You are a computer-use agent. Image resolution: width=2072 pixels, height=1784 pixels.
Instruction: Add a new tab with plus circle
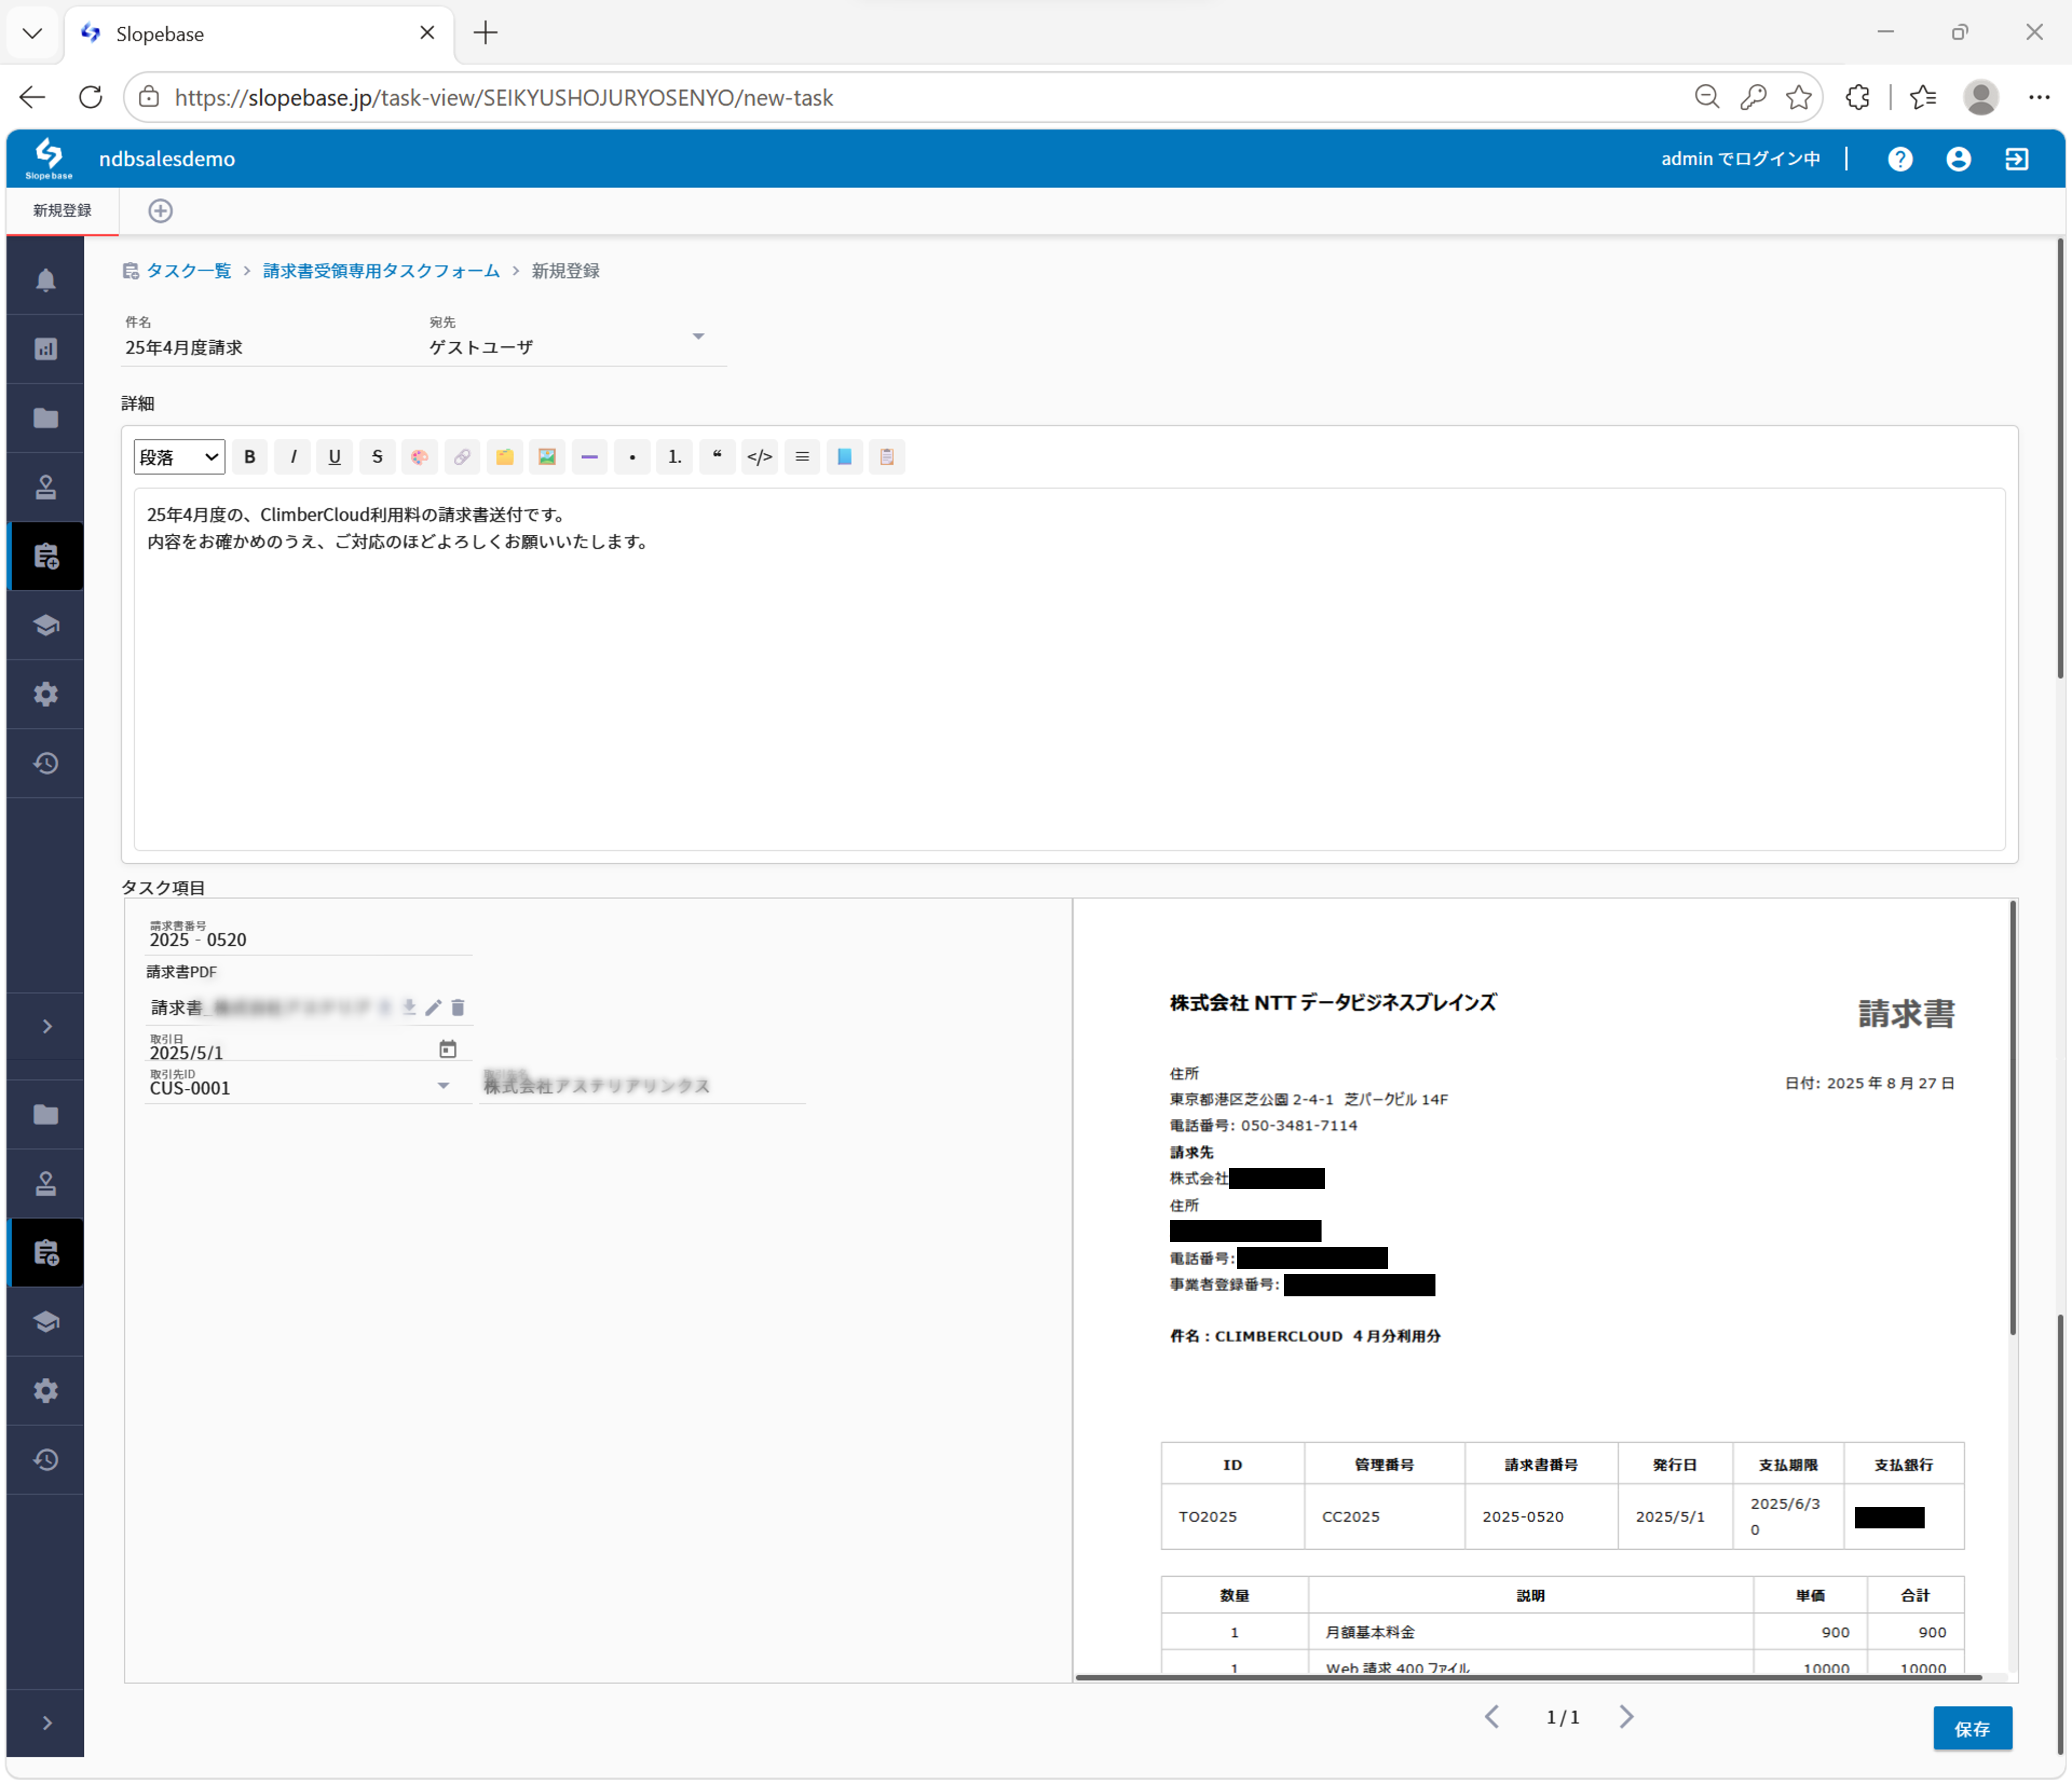pos(160,211)
